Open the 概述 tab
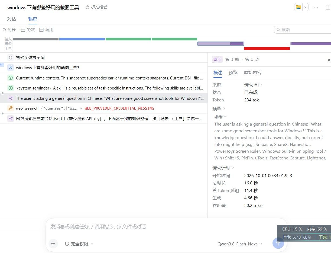This screenshot has height=253, width=331. click(218, 72)
